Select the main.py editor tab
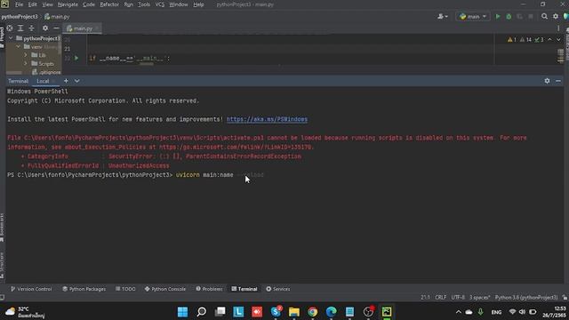Image resolution: width=569 pixels, height=320 pixels. click(83, 28)
